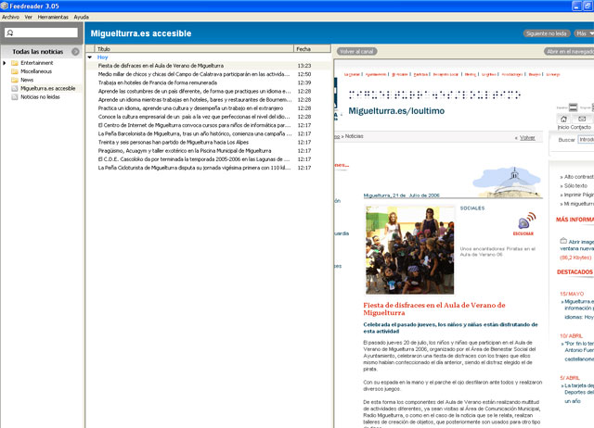Viewport: 594px width, 428px height.
Task: Click the SOCIALES category label
Action: [472, 208]
